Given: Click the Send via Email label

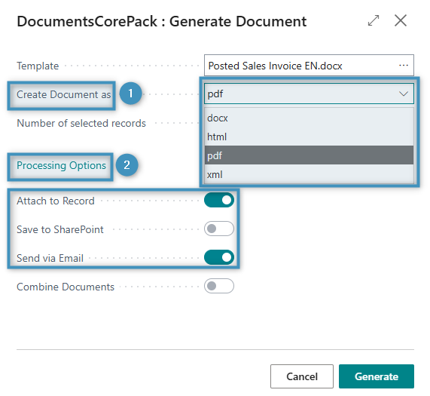Looking at the screenshot, I should point(50,258).
